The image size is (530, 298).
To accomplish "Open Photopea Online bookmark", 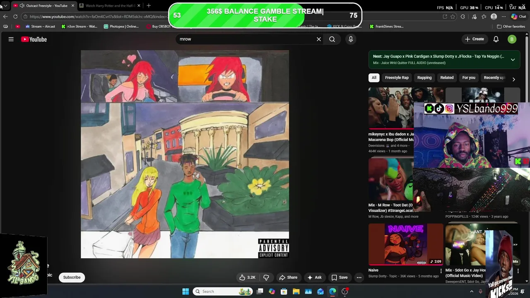I will pyautogui.click(x=121, y=26).
